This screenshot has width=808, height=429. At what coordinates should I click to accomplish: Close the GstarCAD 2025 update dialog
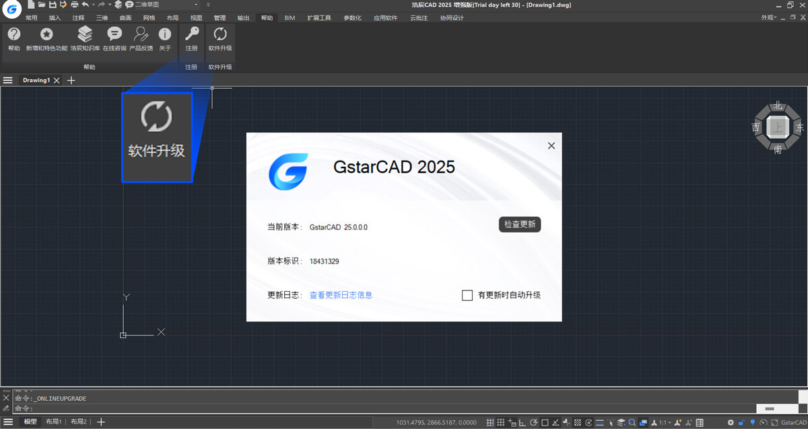(551, 145)
